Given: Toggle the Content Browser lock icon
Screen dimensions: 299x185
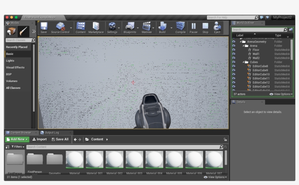Looking at the screenshot, I should point(225,139).
